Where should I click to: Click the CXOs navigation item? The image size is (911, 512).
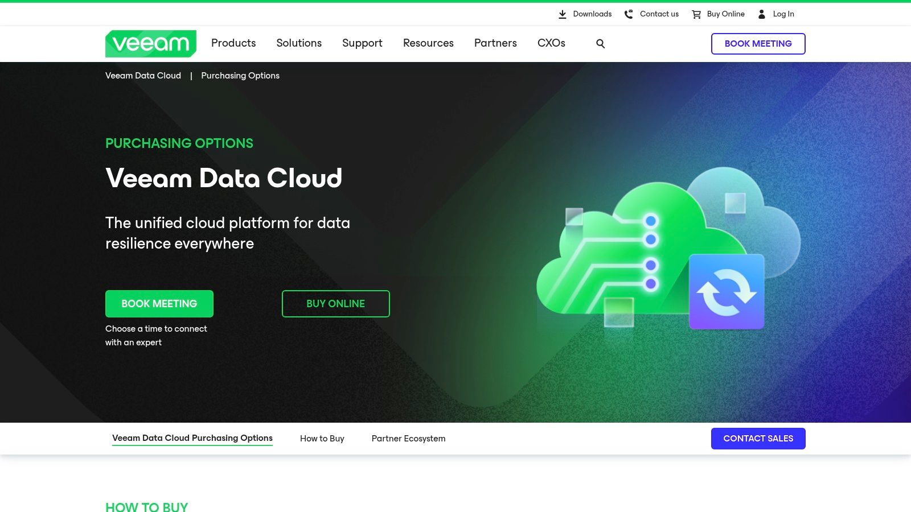551,43
